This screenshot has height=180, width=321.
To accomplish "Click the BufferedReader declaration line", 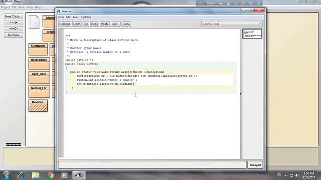I will click(136, 76).
